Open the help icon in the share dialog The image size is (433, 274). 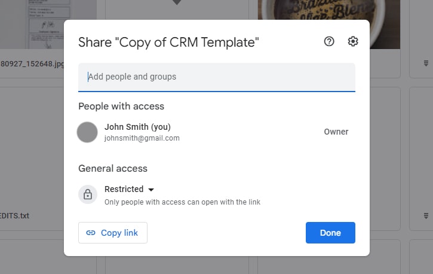(329, 41)
